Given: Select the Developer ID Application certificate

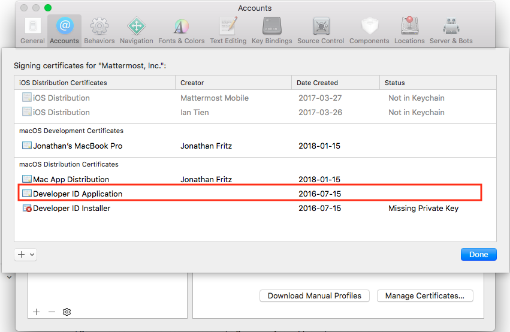Looking at the screenshot, I should tap(78, 194).
